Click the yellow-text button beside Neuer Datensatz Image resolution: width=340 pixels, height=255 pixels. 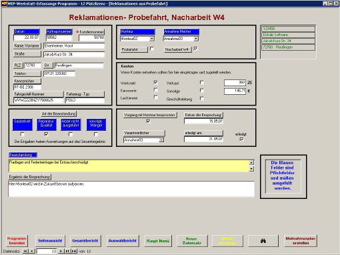227,241
